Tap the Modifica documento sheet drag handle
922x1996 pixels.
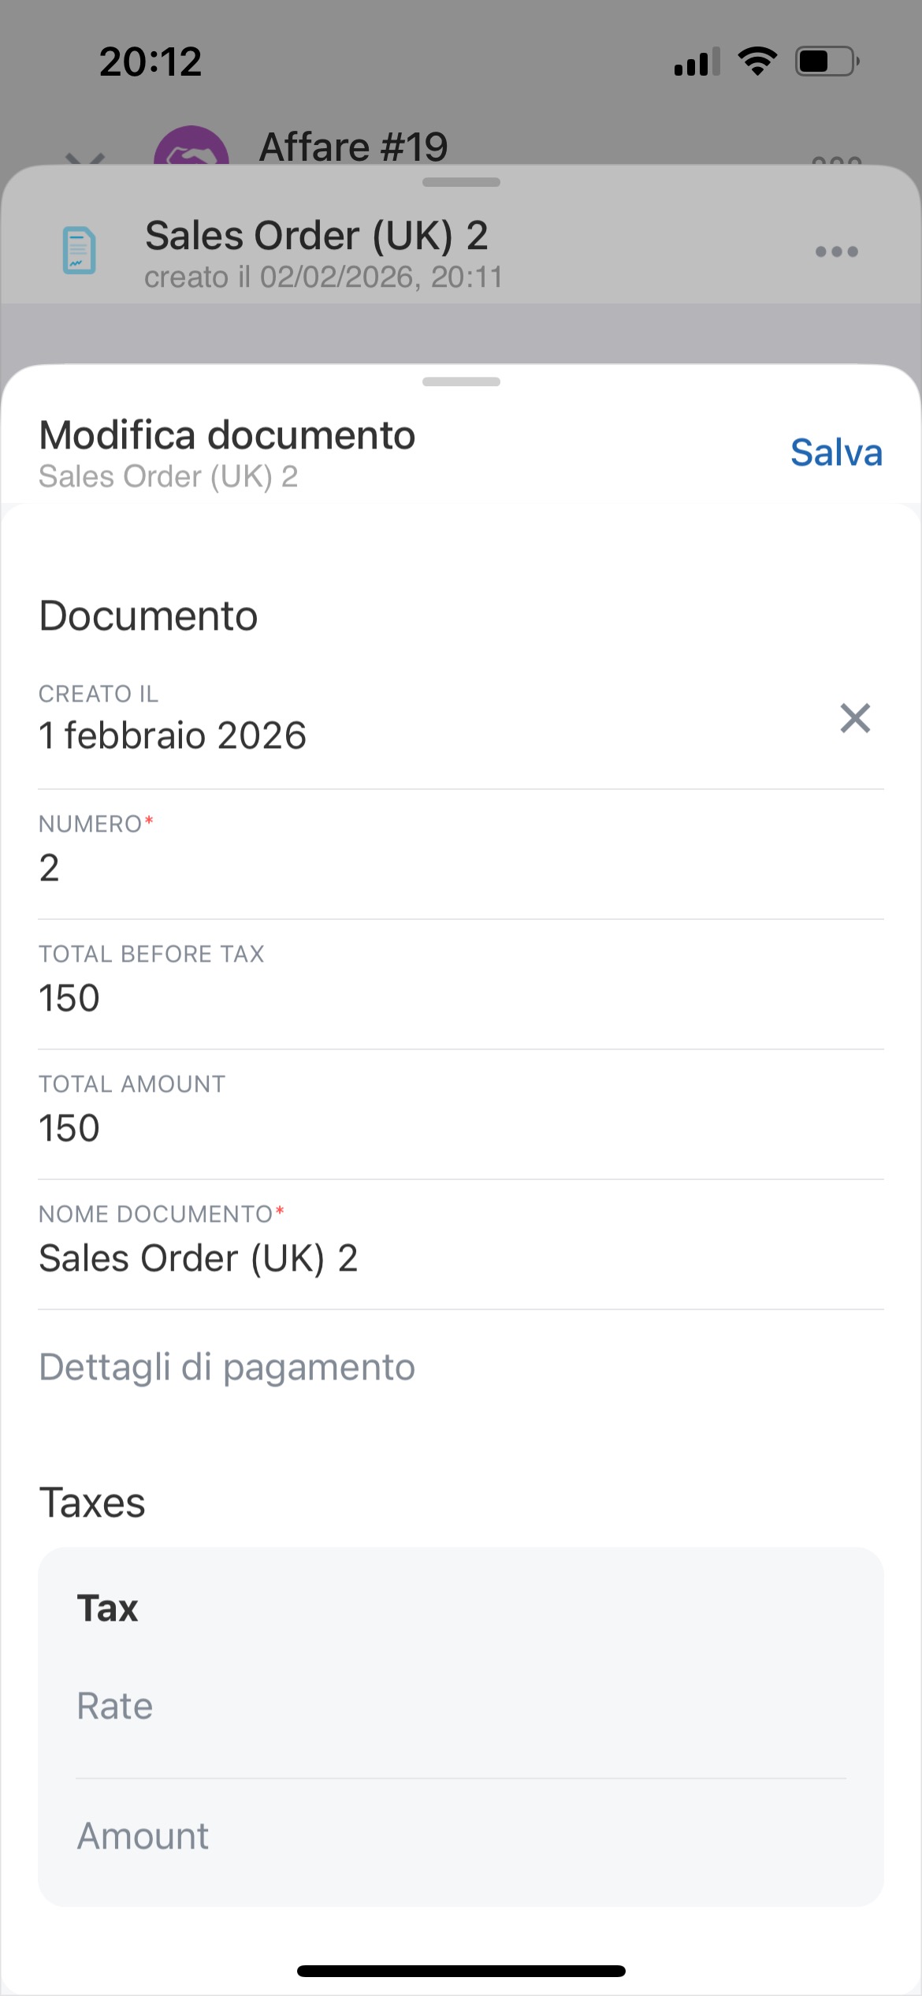[x=461, y=382]
